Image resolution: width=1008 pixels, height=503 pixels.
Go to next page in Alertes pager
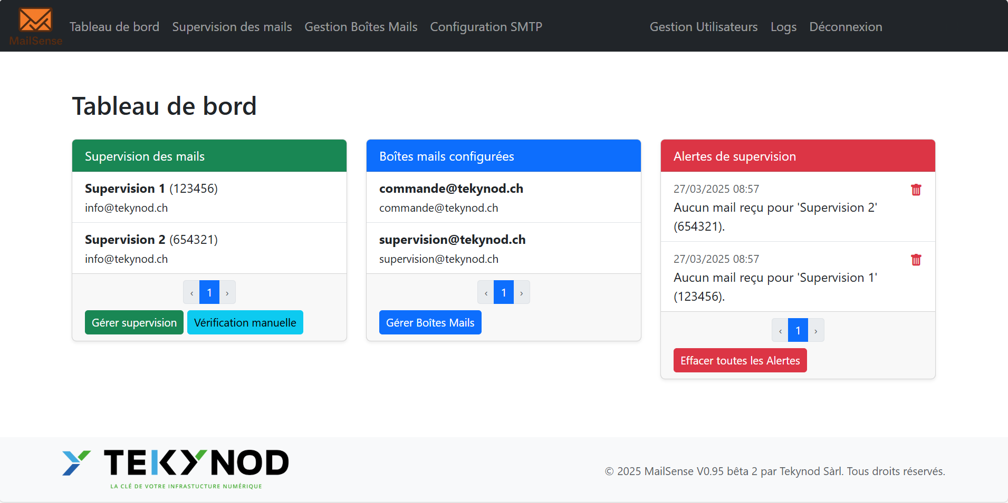816,330
